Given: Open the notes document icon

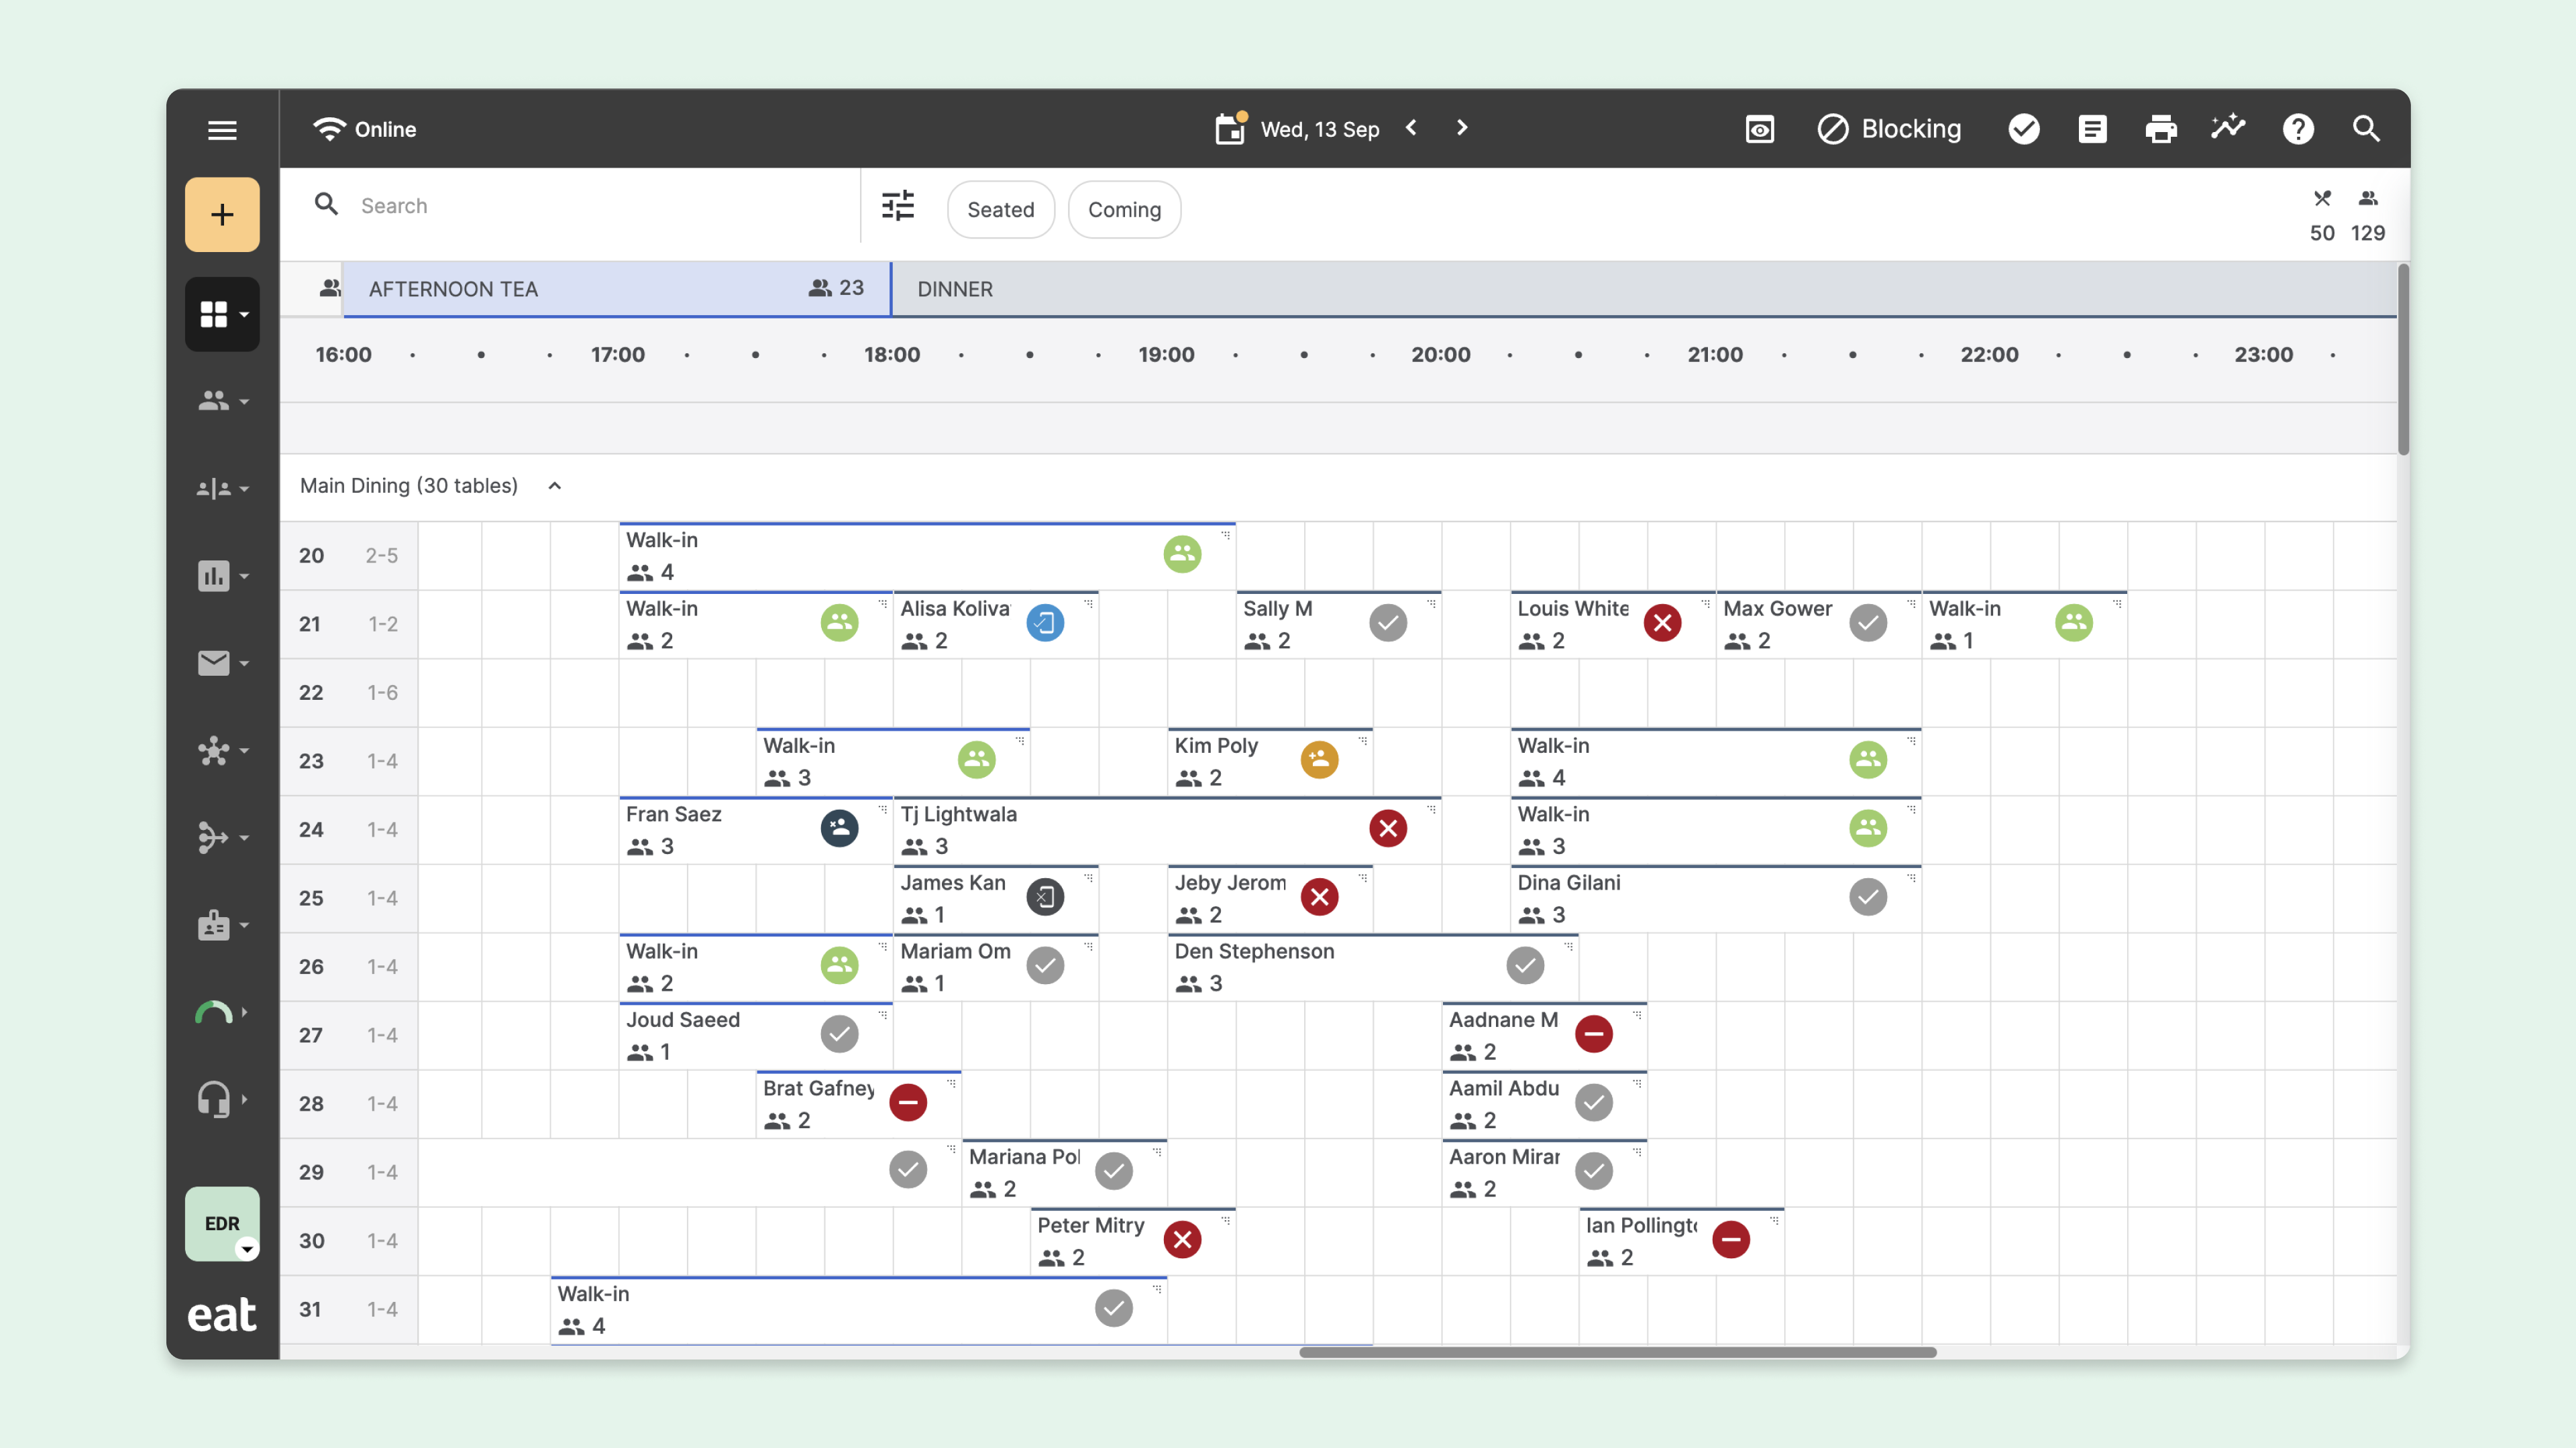Looking at the screenshot, I should click(2092, 129).
